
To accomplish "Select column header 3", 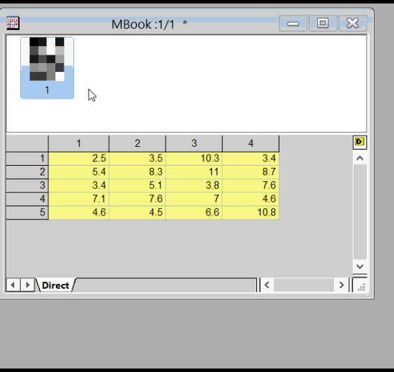I will click(x=194, y=143).
